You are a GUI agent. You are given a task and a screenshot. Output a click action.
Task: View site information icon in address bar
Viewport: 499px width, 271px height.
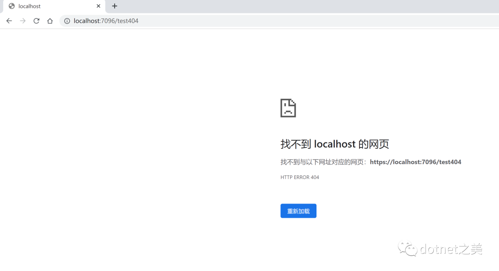pos(67,21)
